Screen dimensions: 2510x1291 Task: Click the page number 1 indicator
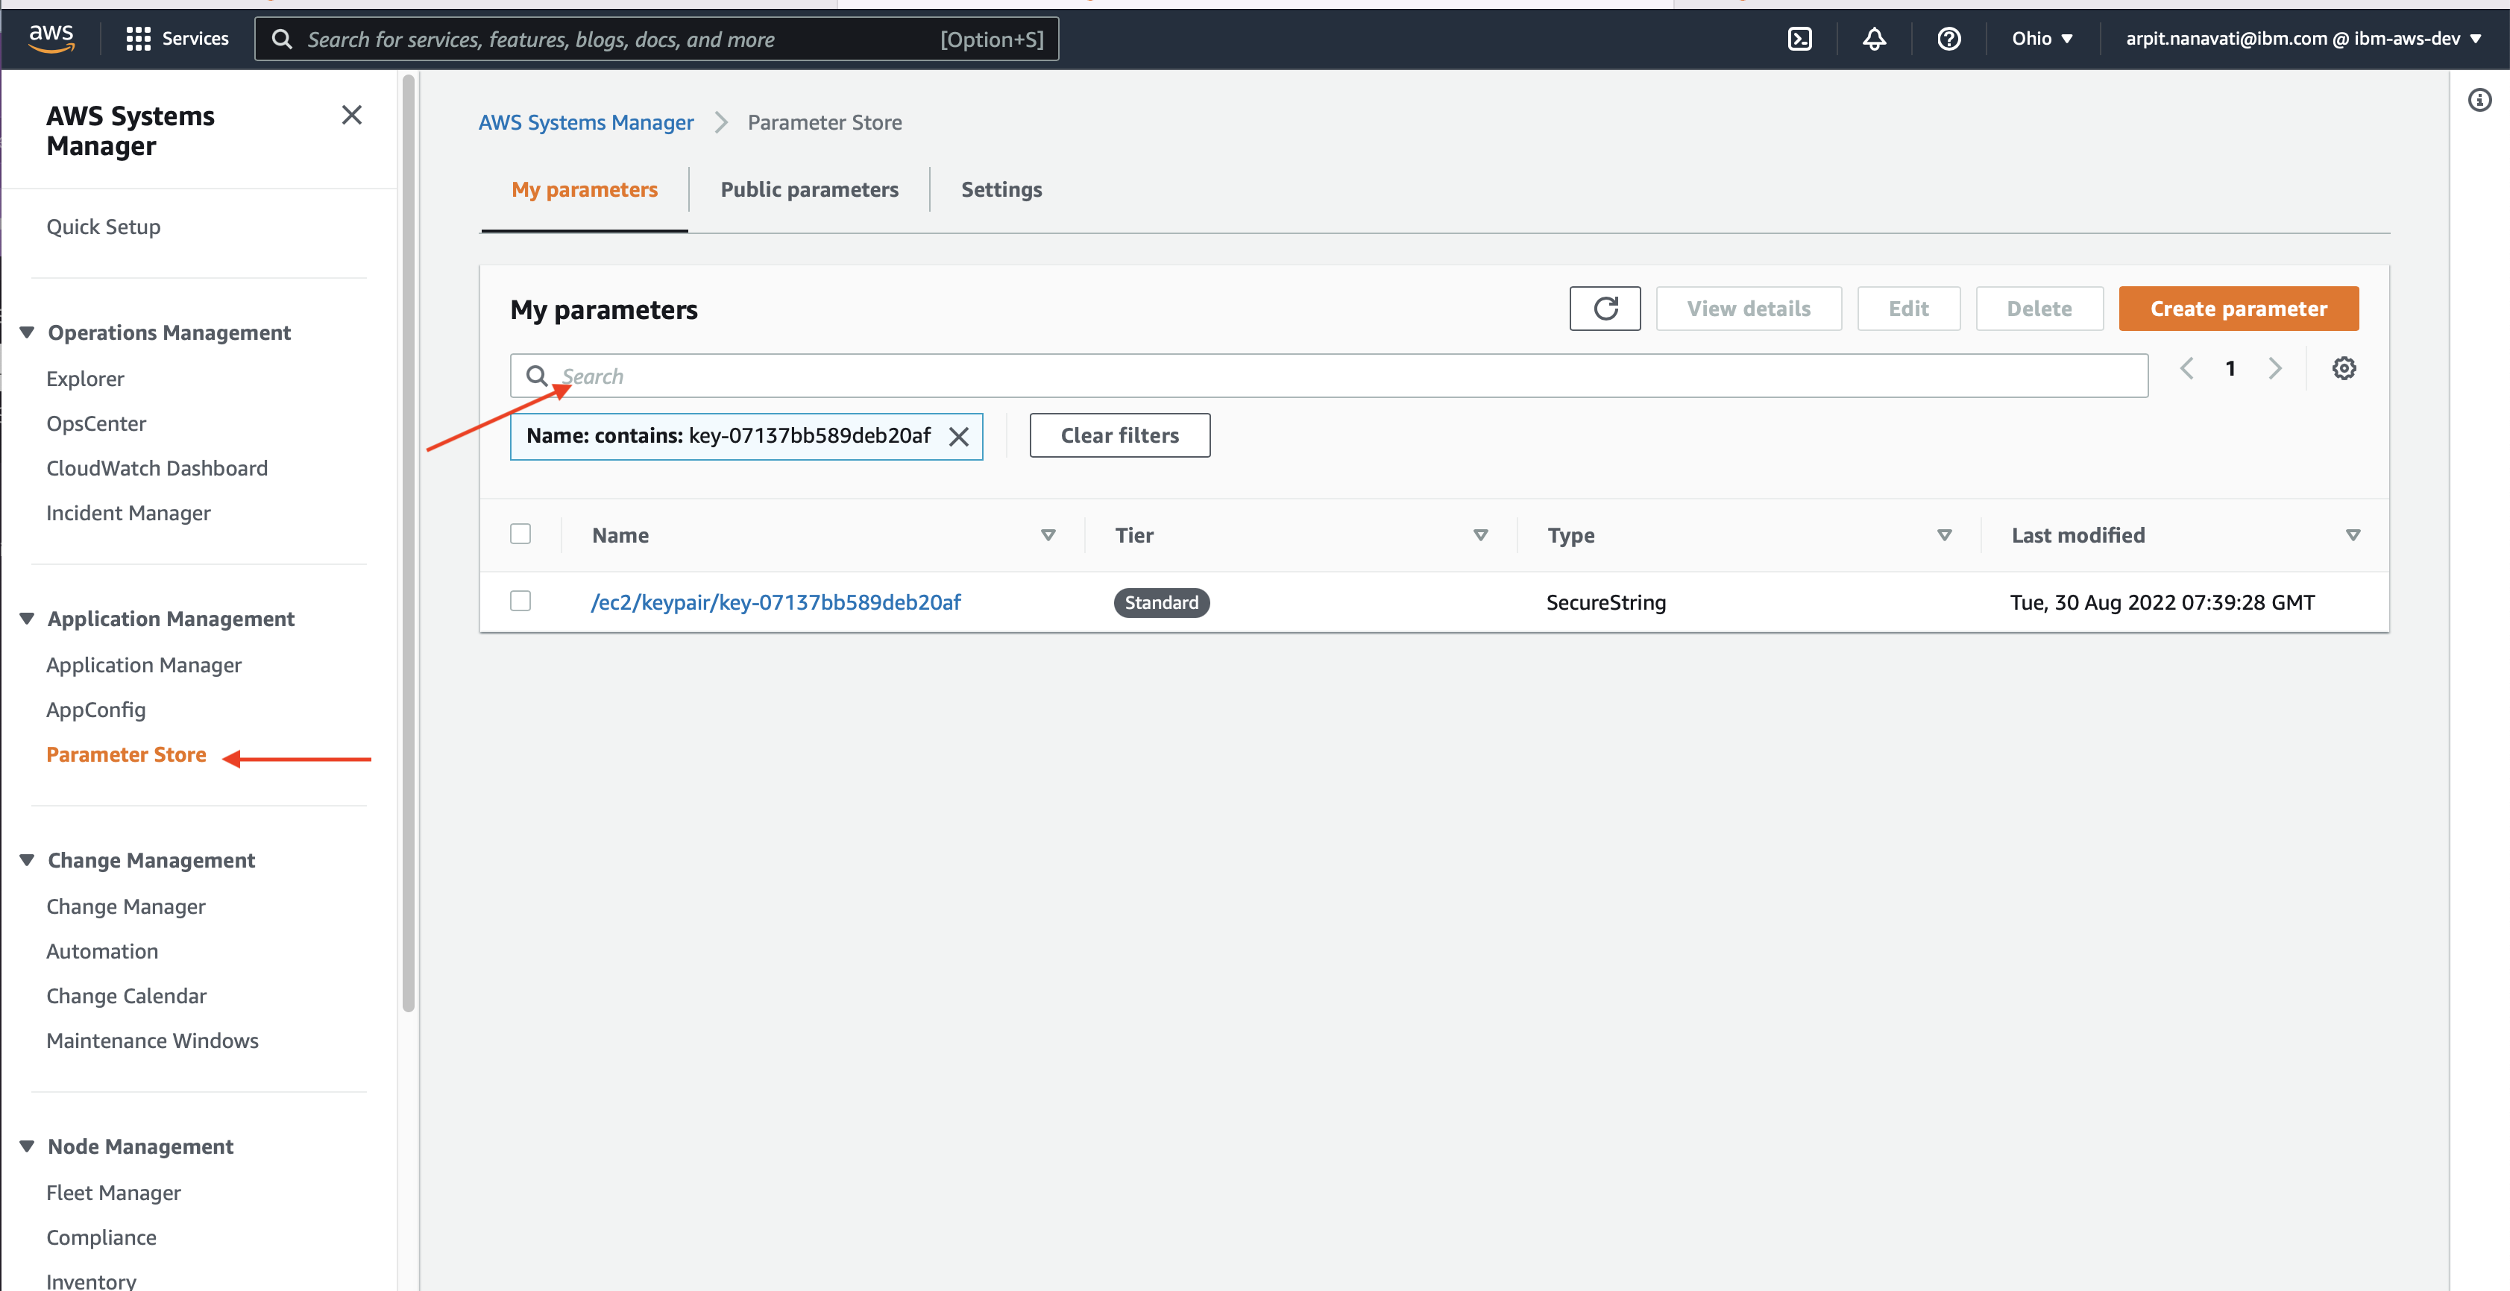pyautogui.click(x=2230, y=368)
